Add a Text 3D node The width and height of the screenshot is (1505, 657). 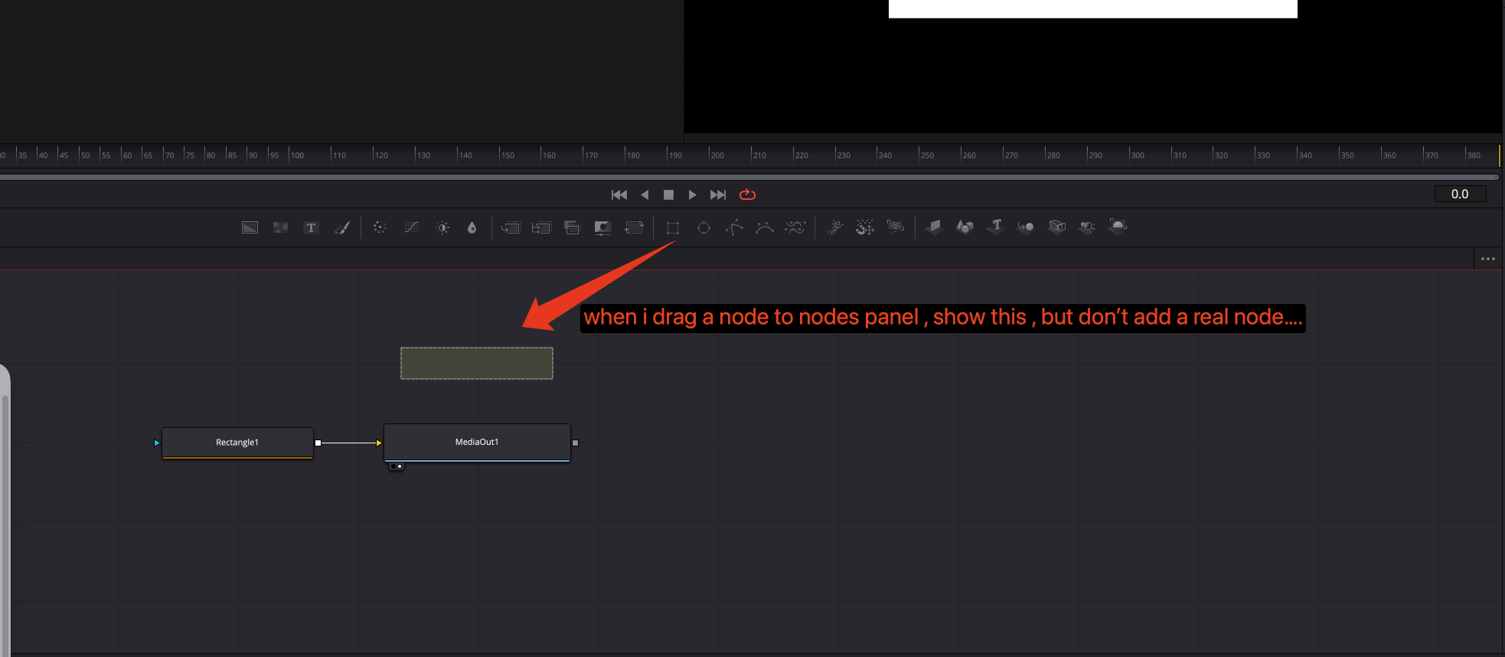(995, 227)
